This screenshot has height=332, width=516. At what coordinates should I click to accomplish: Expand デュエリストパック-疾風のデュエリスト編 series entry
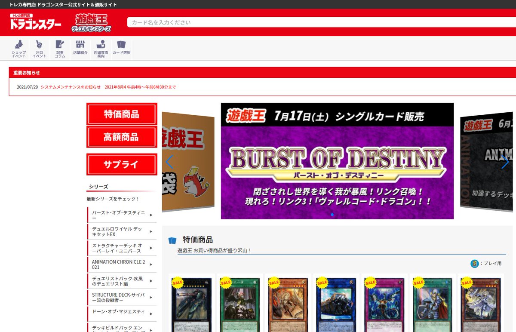122,280
